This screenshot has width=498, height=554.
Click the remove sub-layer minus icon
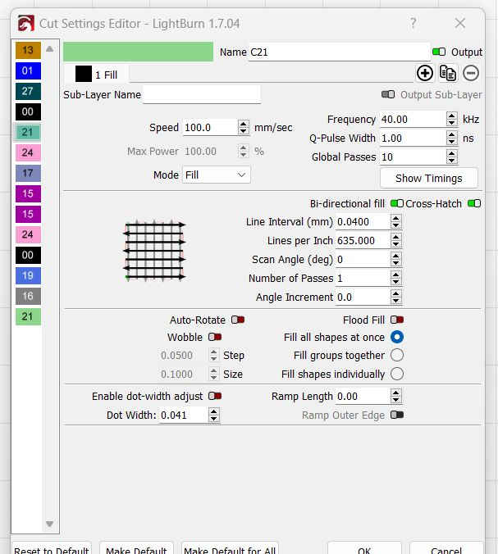click(x=471, y=73)
